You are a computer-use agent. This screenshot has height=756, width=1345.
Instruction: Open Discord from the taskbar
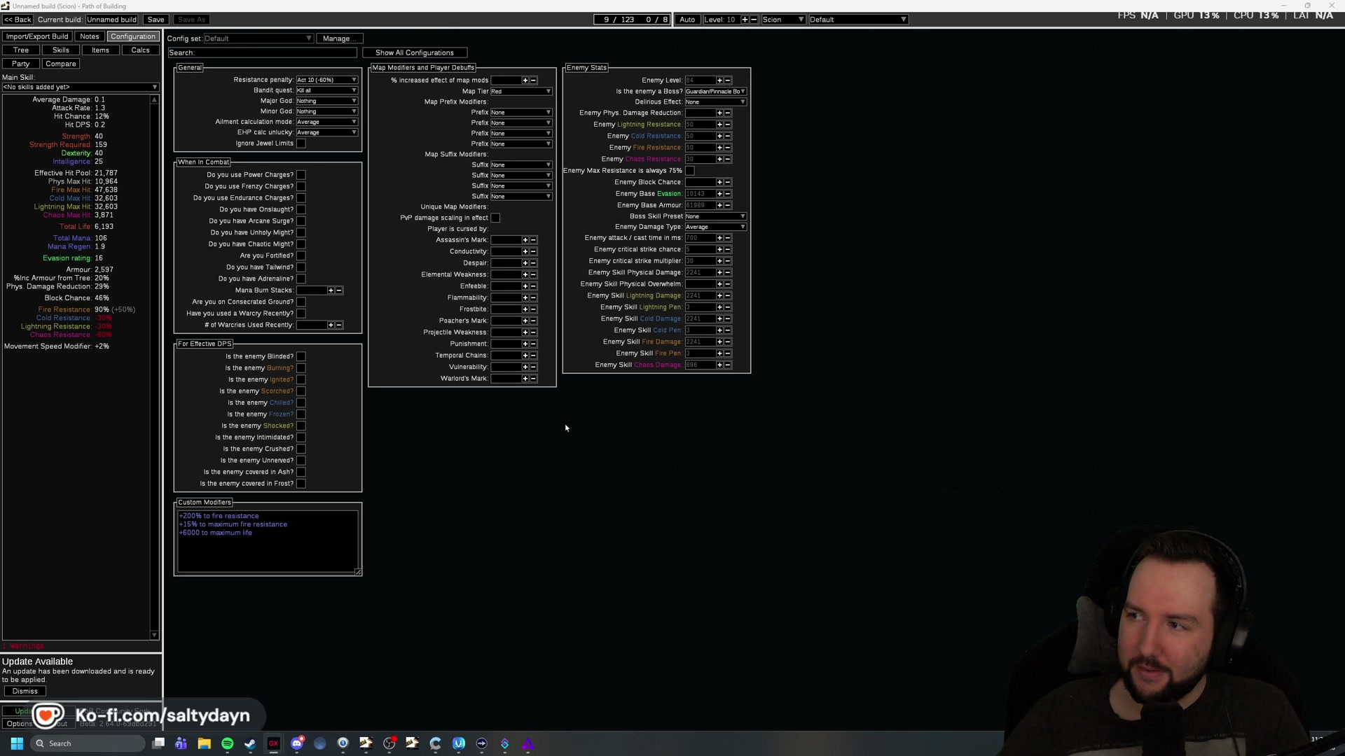click(297, 743)
